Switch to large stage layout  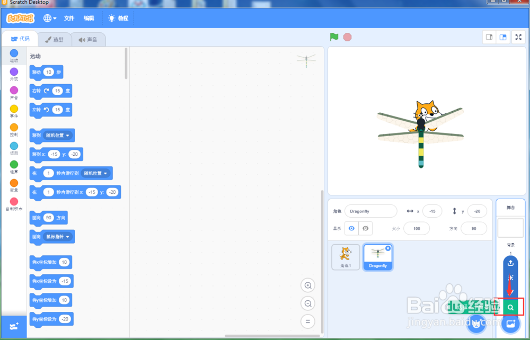click(x=502, y=37)
